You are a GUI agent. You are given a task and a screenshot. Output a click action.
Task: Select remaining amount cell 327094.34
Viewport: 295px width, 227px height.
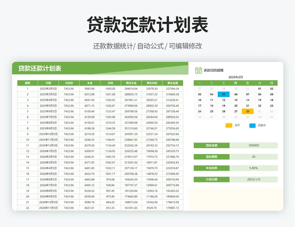pyautogui.click(x=173, y=89)
